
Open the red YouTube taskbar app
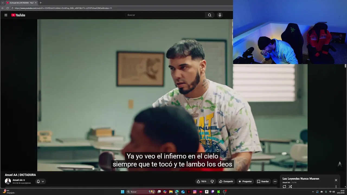201,192
